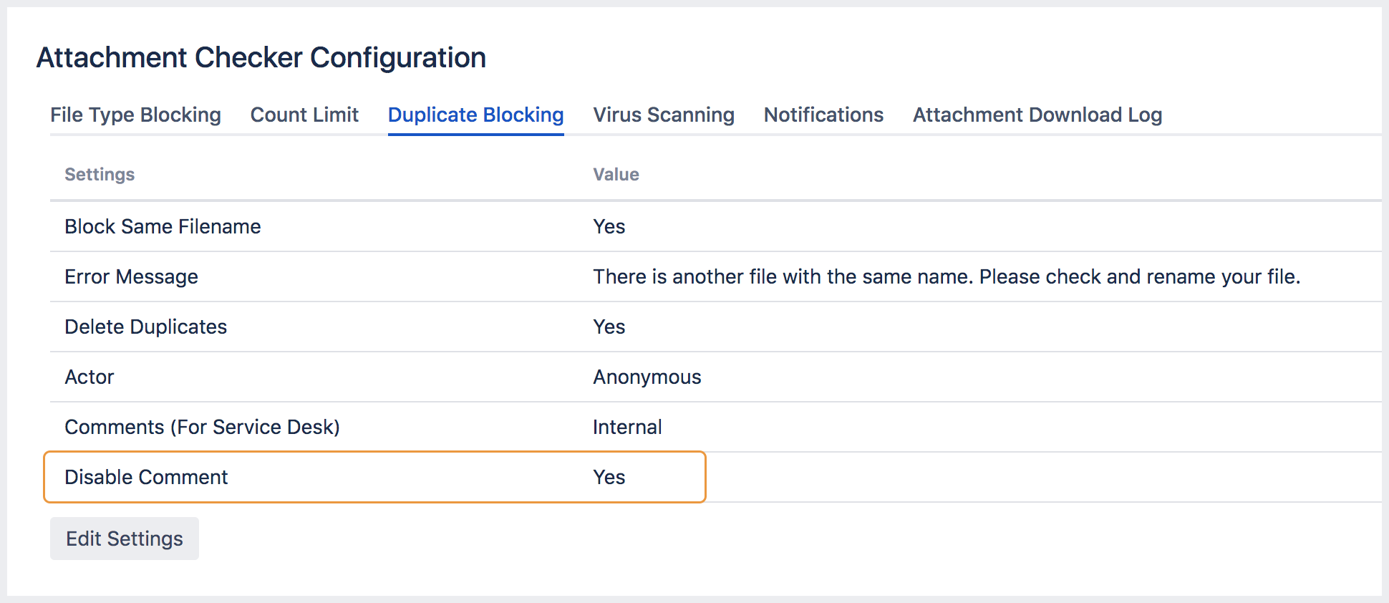This screenshot has height=603, width=1389.
Task: Open the Count Limit tab
Action: 304,115
